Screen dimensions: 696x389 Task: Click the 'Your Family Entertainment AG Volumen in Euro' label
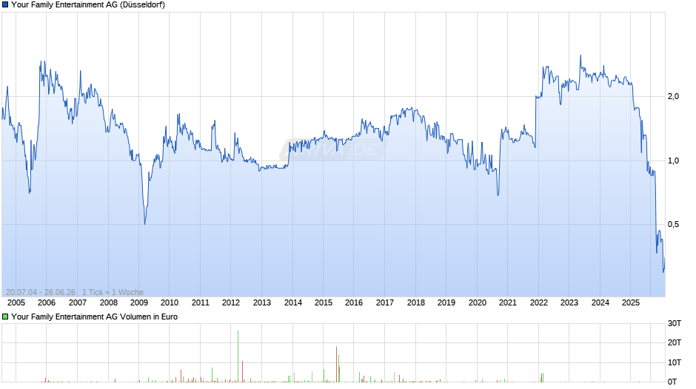click(x=94, y=317)
